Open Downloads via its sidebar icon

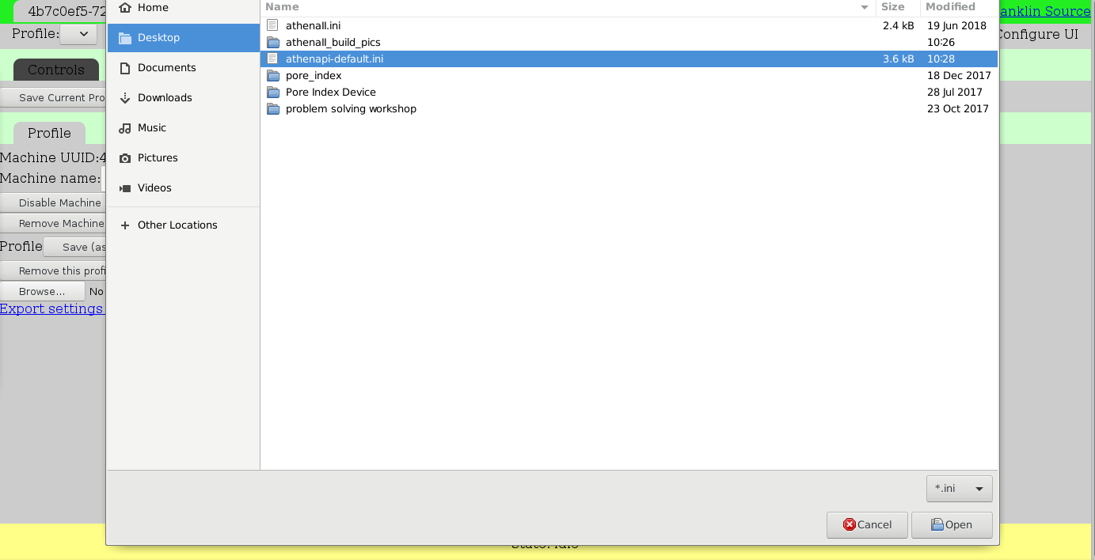pyautogui.click(x=125, y=98)
